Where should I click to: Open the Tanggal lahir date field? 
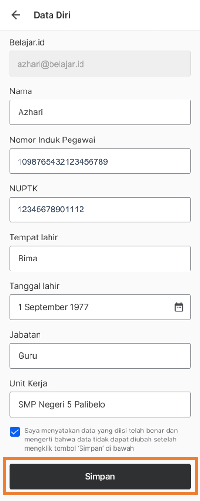pyautogui.click(x=100, y=307)
